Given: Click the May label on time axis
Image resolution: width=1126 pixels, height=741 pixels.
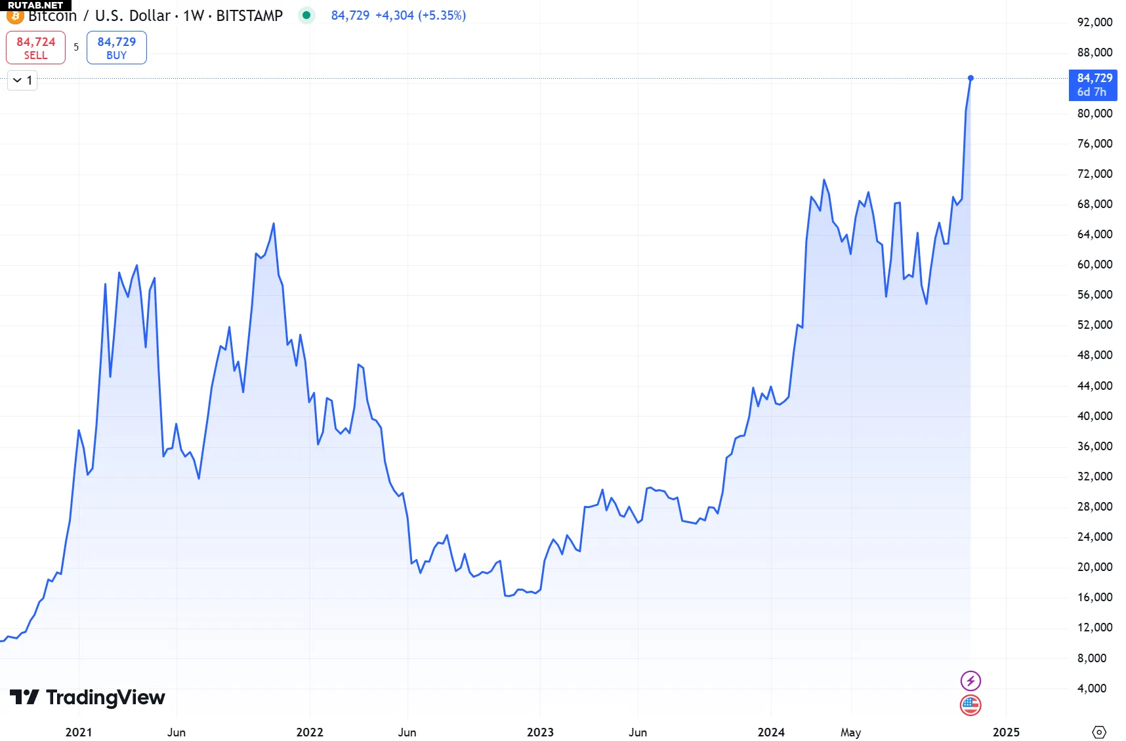Looking at the screenshot, I should pyautogui.click(x=851, y=732).
